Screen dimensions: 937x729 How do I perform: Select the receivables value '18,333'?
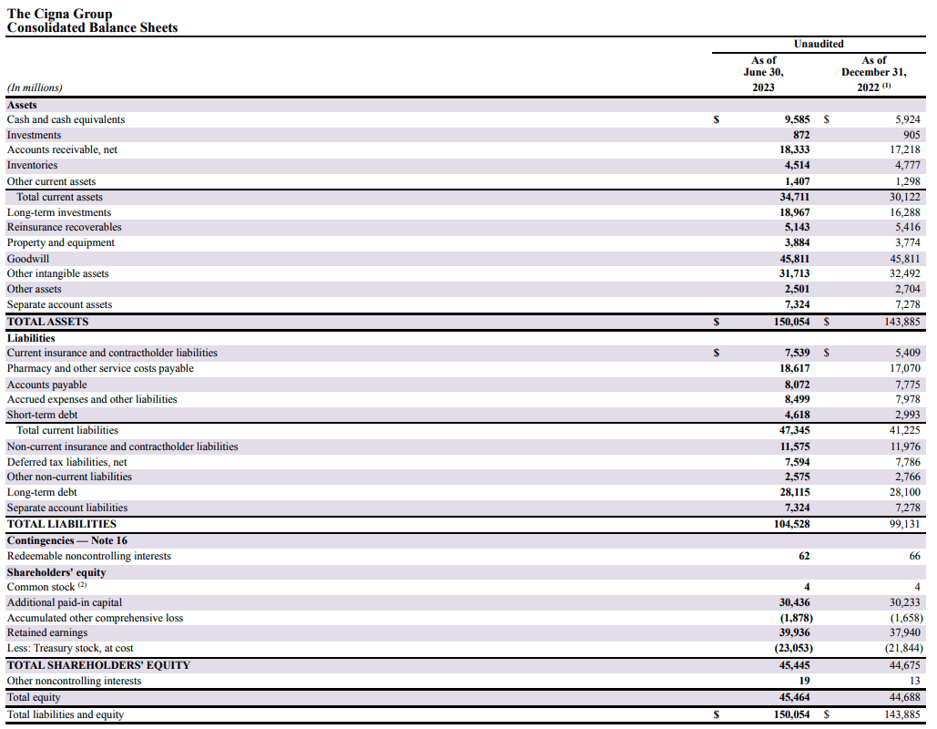(x=795, y=149)
